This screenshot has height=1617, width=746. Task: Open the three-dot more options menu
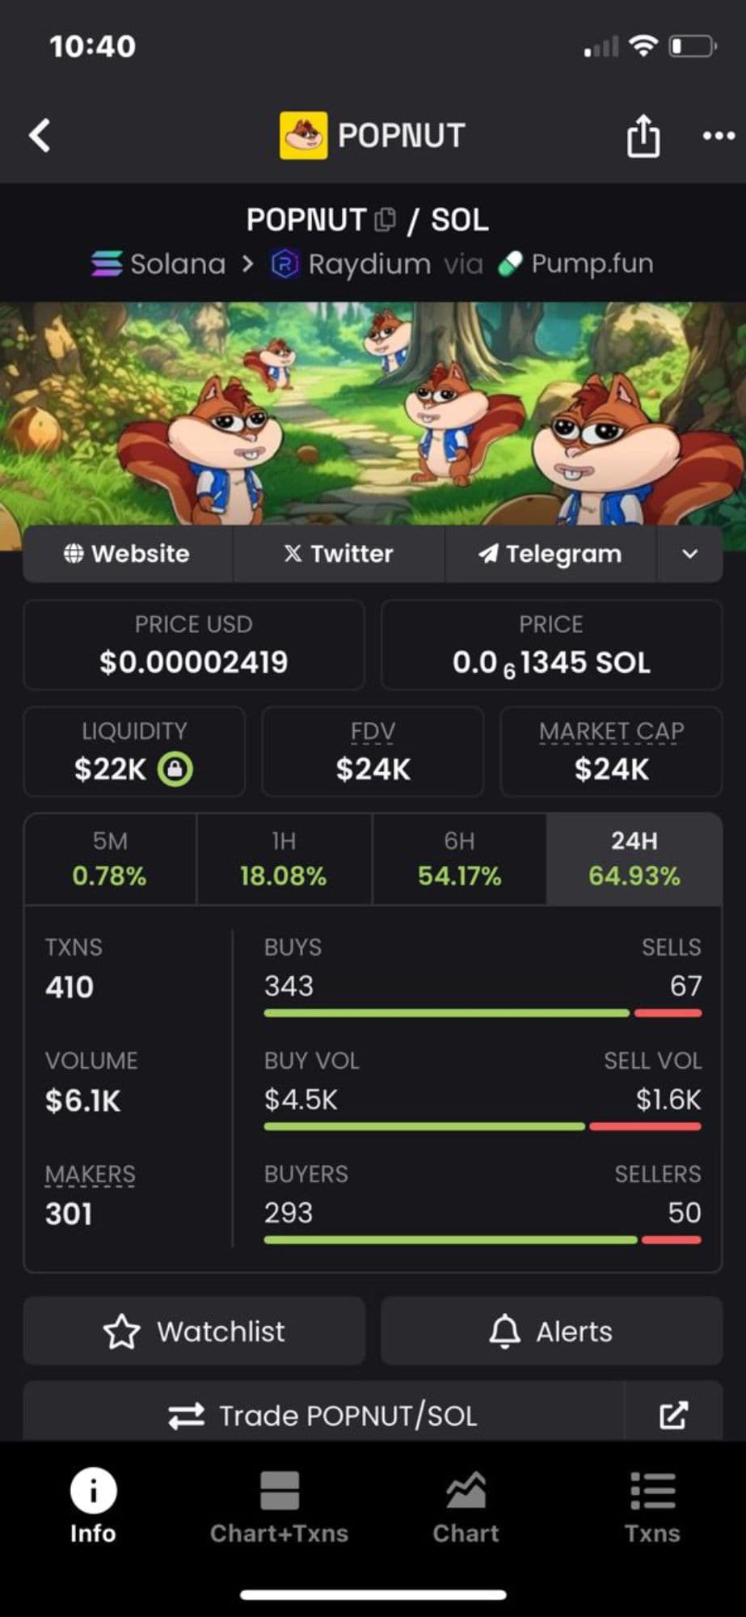(x=719, y=136)
